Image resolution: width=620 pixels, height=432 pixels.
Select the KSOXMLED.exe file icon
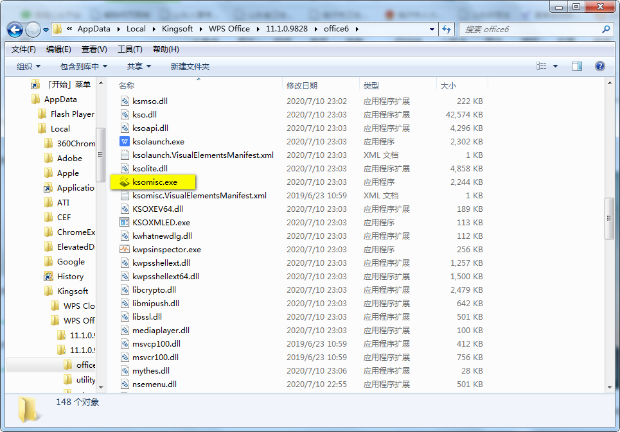125,222
